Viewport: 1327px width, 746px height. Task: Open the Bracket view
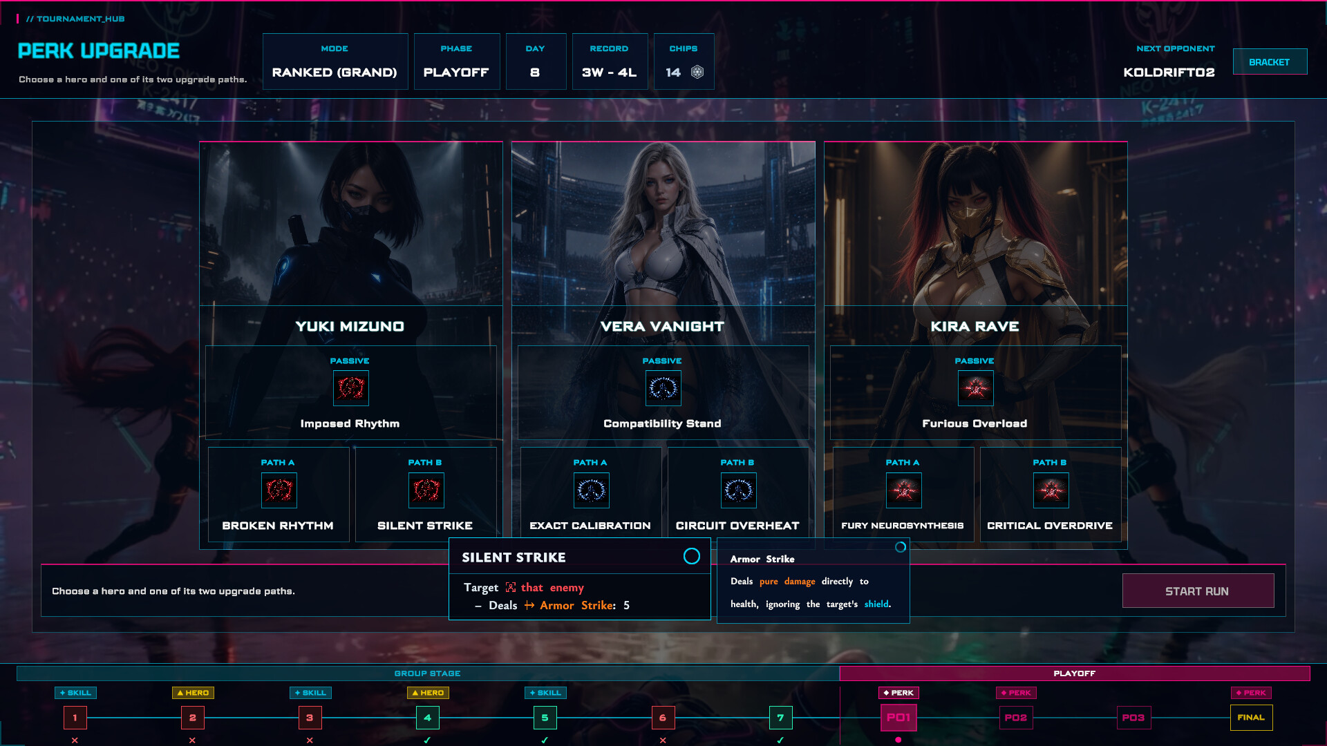[1270, 61]
